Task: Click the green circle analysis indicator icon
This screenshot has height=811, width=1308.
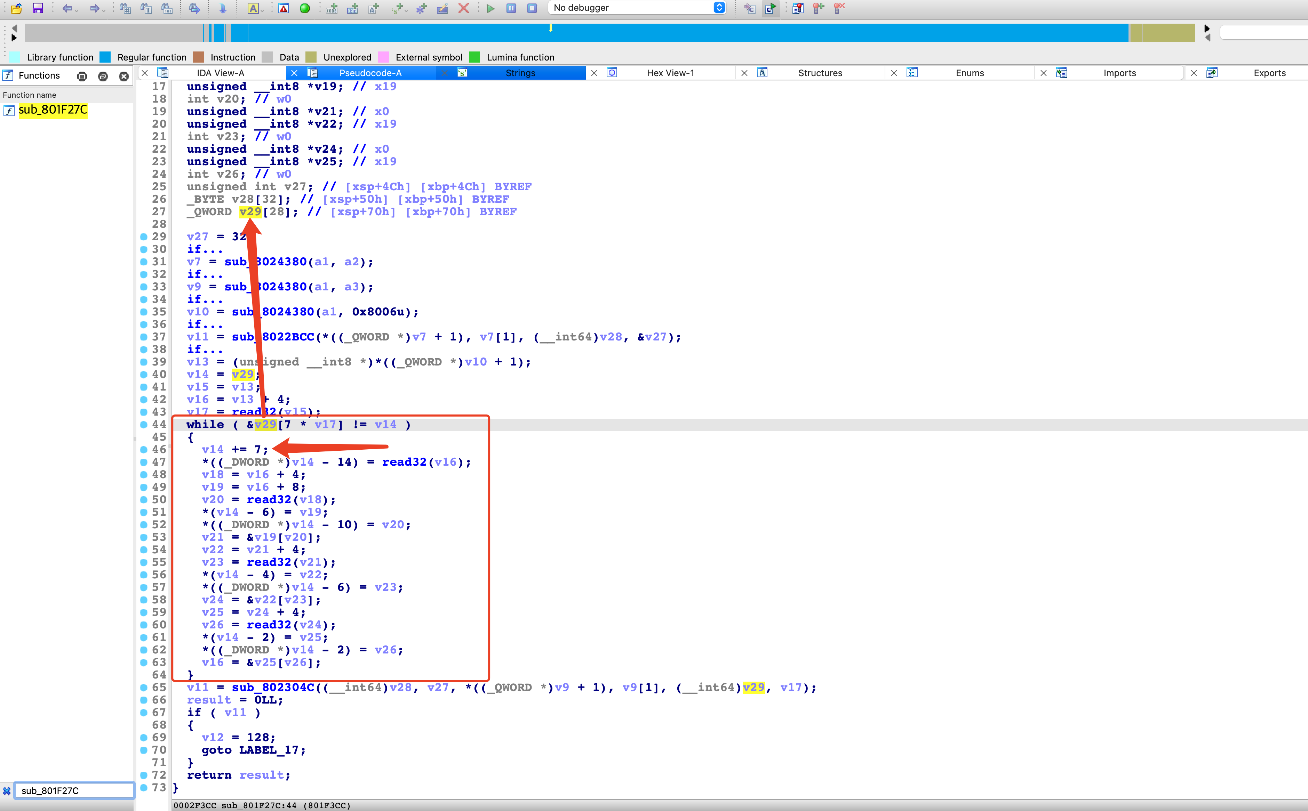Action: (305, 8)
